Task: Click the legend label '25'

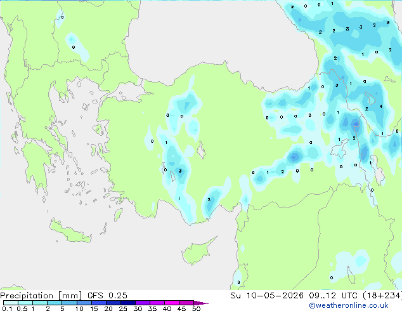Action: pyautogui.click(x=123, y=308)
